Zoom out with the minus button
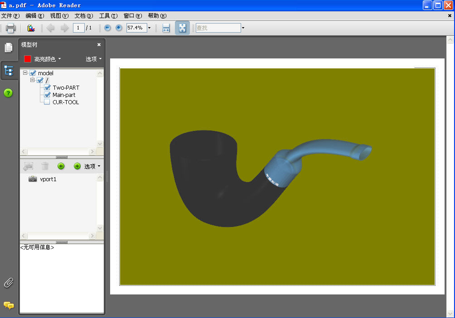 pos(107,28)
